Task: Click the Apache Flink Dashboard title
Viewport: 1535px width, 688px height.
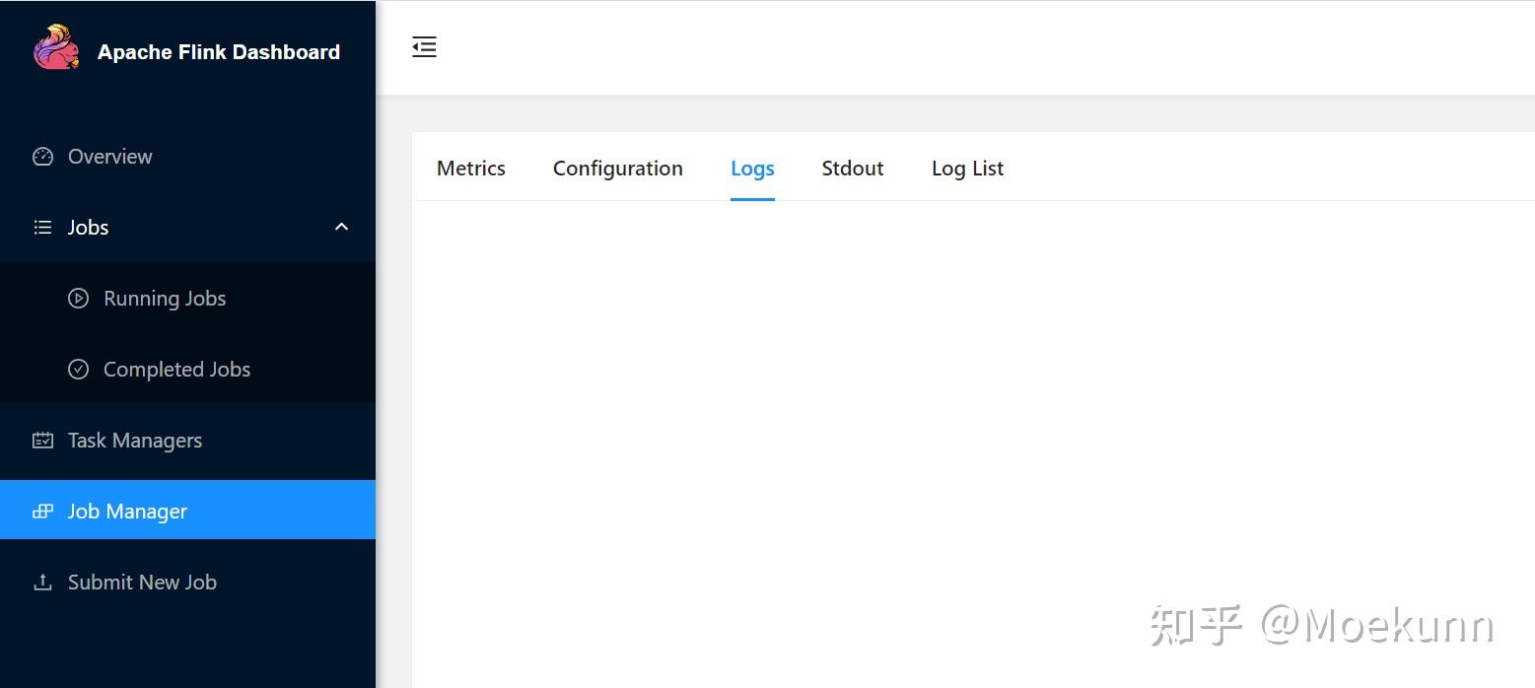Action: [x=219, y=52]
